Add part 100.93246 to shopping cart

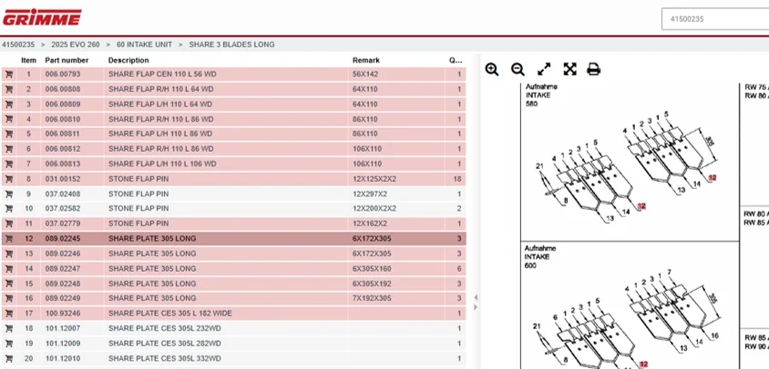9,314
